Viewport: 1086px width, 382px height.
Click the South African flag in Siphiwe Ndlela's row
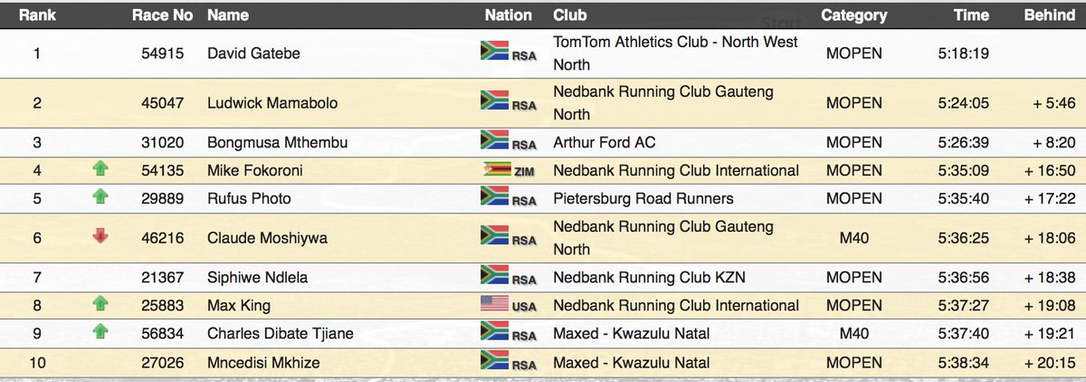496,275
